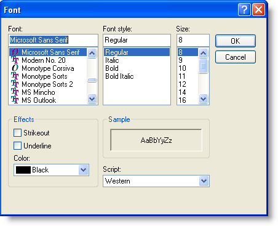The width and height of the screenshot is (278, 226).
Task: Click the TrueType icon beside MS Mincho
Action: coord(15,92)
